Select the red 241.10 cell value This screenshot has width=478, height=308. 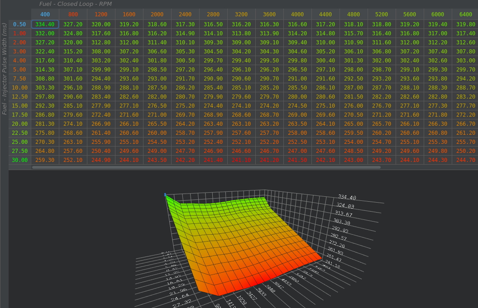(x=241, y=160)
